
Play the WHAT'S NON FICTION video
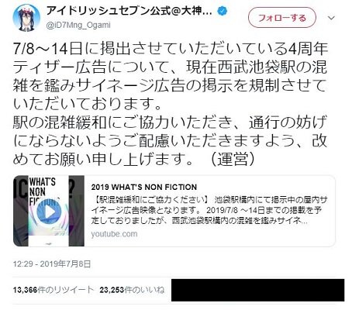coord(49,212)
